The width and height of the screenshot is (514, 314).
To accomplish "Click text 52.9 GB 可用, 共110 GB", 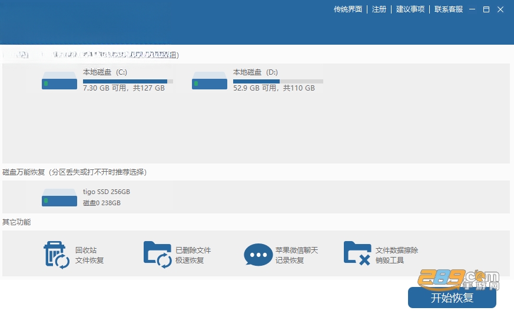I will (x=274, y=88).
